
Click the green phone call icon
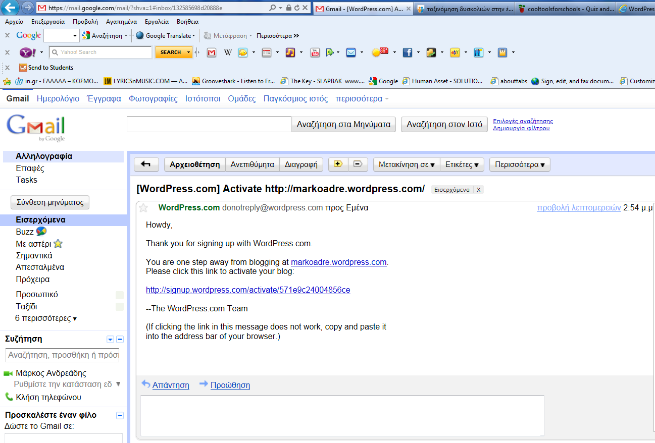(x=9, y=397)
